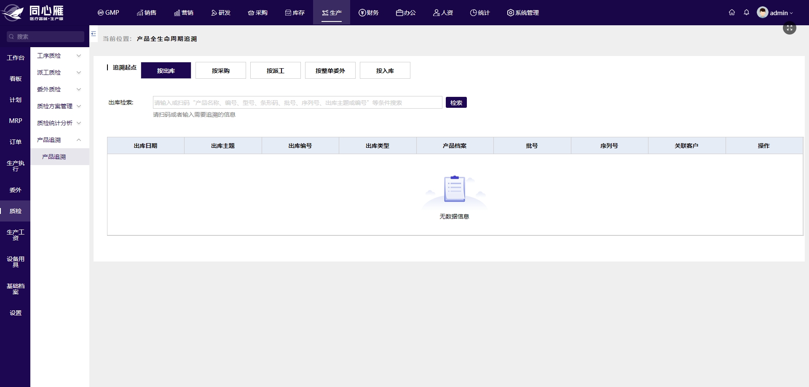Go to 订单 in the left rail
Viewport: 809px width, 387px height.
(15, 142)
